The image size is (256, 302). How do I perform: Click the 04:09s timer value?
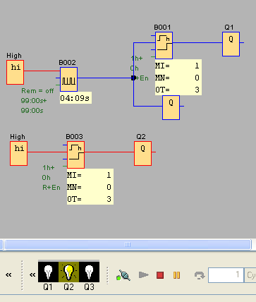click(x=75, y=98)
